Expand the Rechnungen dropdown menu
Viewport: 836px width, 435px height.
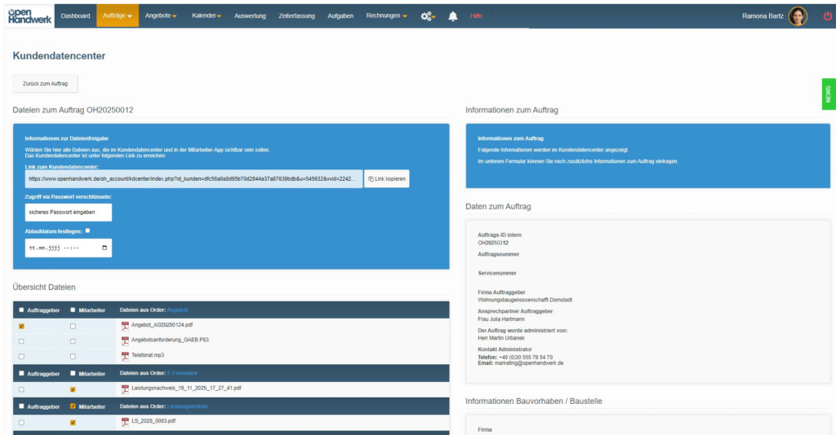click(x=386, y=15)
